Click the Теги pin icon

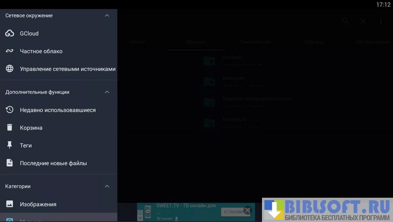point(9,145)
